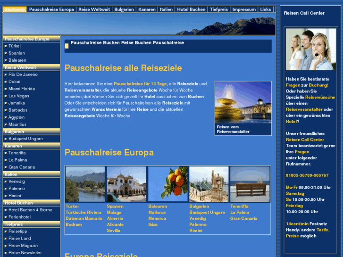Select the Sevilla destination link
The width and height of the screenshot is (343, 257).
114,231
